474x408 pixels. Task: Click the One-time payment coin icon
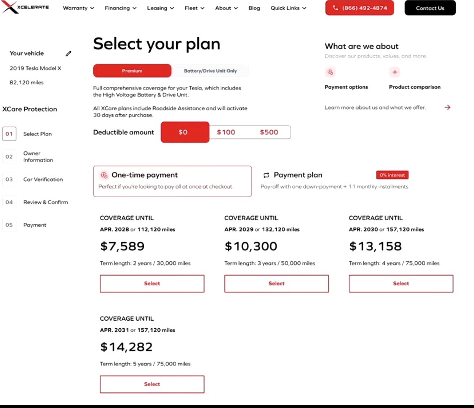coord(104,175)
